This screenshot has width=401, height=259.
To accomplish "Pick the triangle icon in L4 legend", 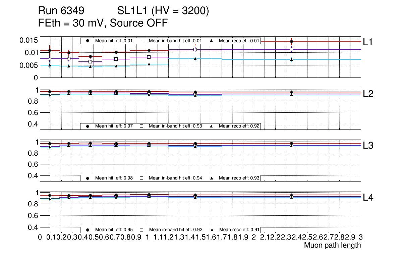I will (212, 230).
